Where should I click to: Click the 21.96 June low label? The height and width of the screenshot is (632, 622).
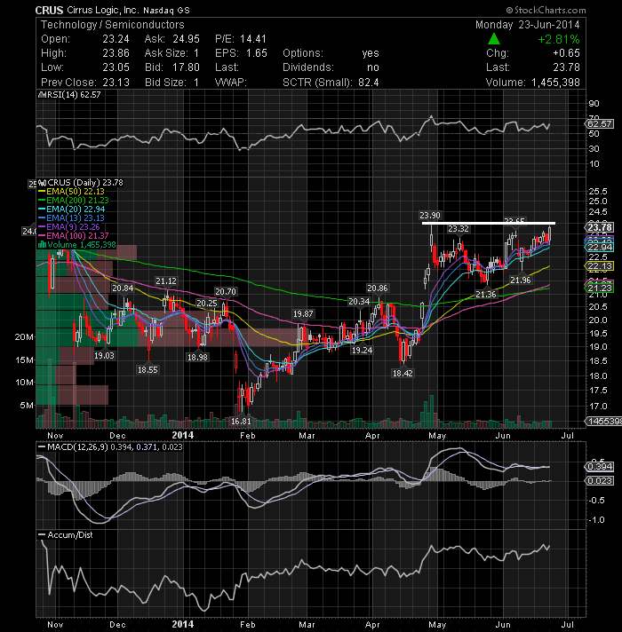521,280
